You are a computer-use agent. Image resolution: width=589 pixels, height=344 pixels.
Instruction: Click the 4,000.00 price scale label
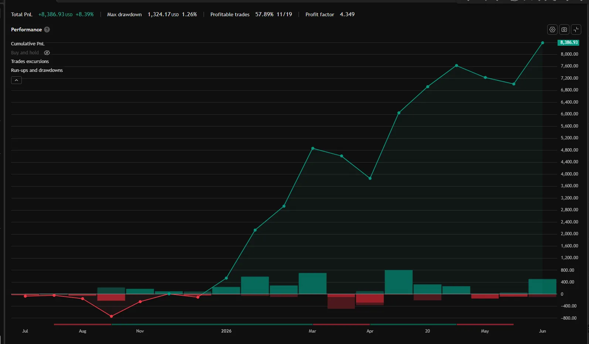click(x=569, y=174)
